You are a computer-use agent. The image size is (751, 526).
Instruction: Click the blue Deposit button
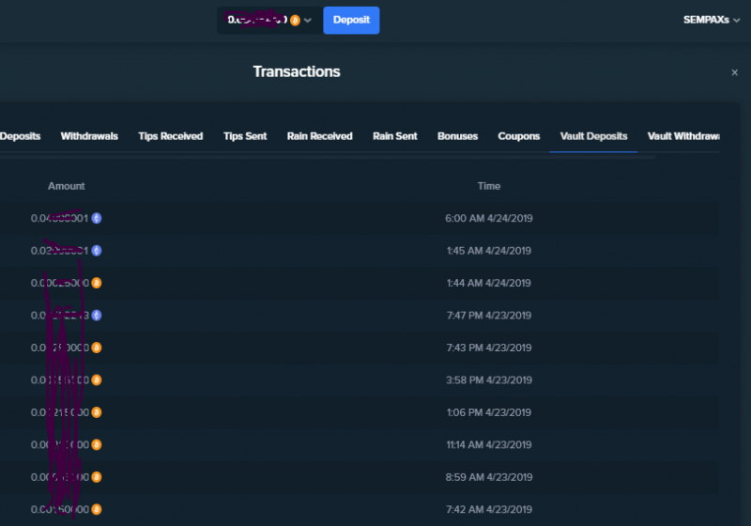click(351, 20)
